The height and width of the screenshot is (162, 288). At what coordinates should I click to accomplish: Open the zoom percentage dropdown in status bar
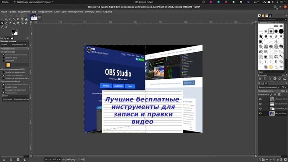point(57,159)
